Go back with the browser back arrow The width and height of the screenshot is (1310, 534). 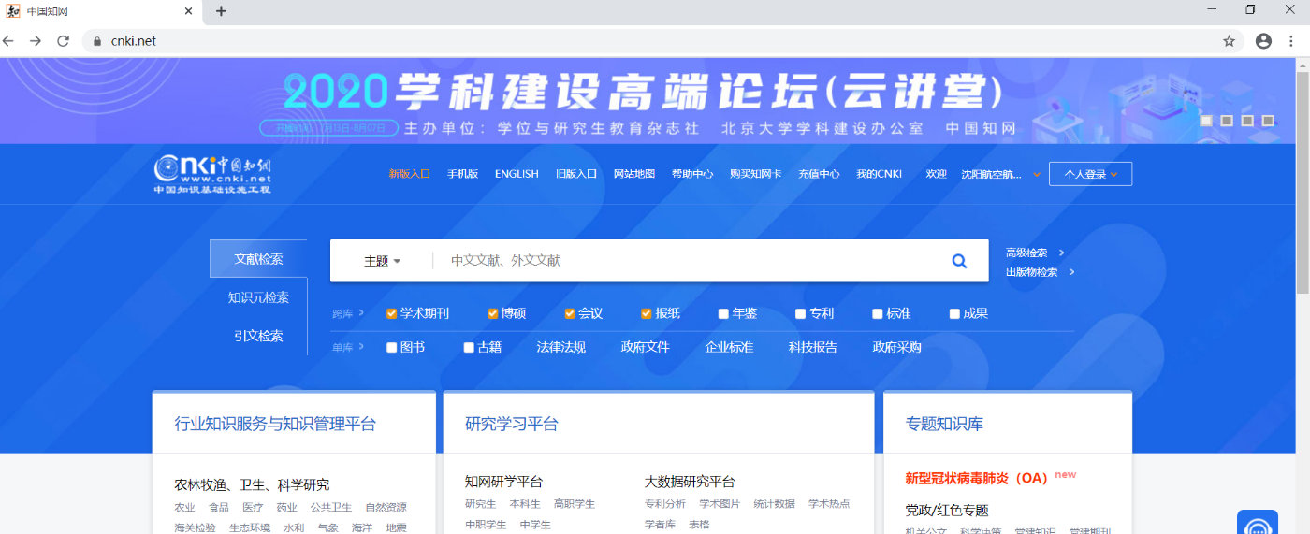[x=8, y=41]
